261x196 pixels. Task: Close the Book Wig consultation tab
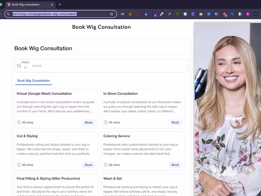(x=52, y=5)
